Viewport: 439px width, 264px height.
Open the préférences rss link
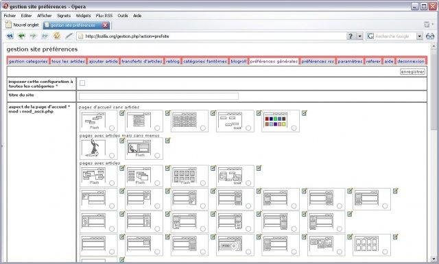[318, 61]
